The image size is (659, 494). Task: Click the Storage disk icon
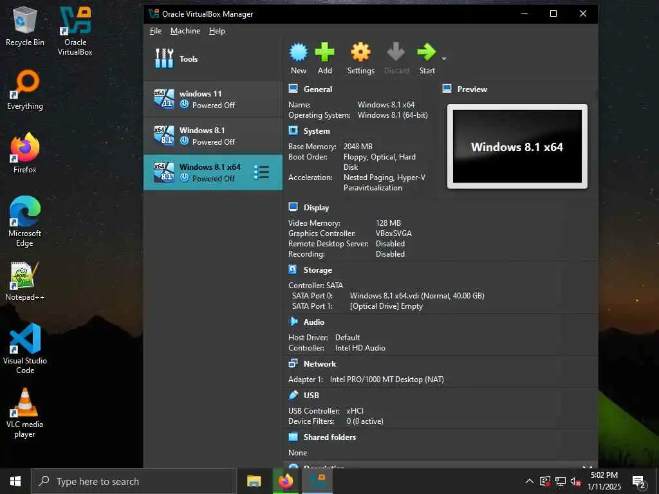click(x=293, y=270)
